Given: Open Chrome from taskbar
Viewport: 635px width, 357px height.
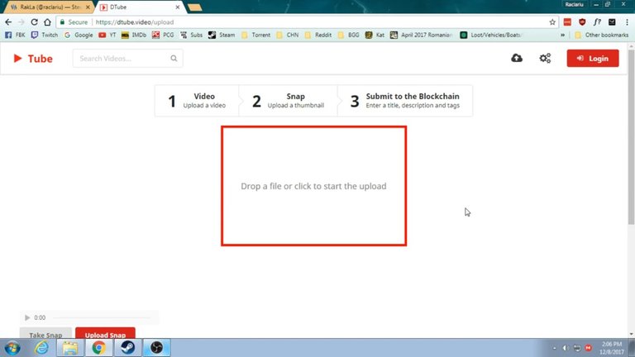Looking at the screenshot, I should coord(99,348).
